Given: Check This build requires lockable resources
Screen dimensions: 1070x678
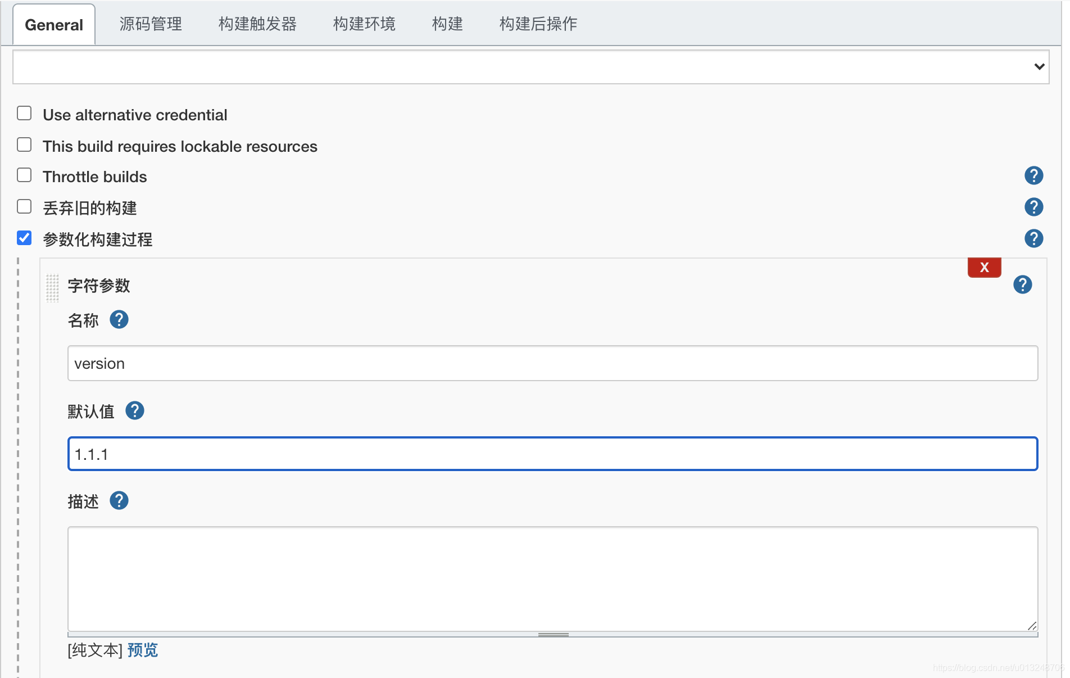Looking at the screenshot, I should point(24,145).
